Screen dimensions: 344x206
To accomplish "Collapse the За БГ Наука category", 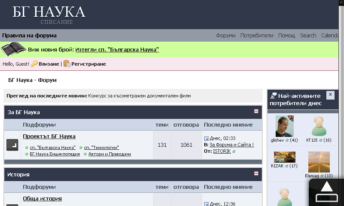I will click(x=256, y=111).
